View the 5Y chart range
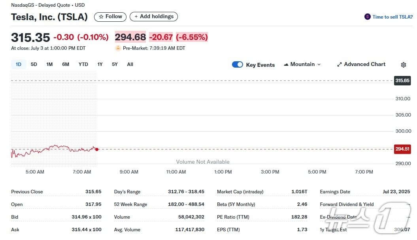Screen dimensions: 417x240 (x=115, y=64)
